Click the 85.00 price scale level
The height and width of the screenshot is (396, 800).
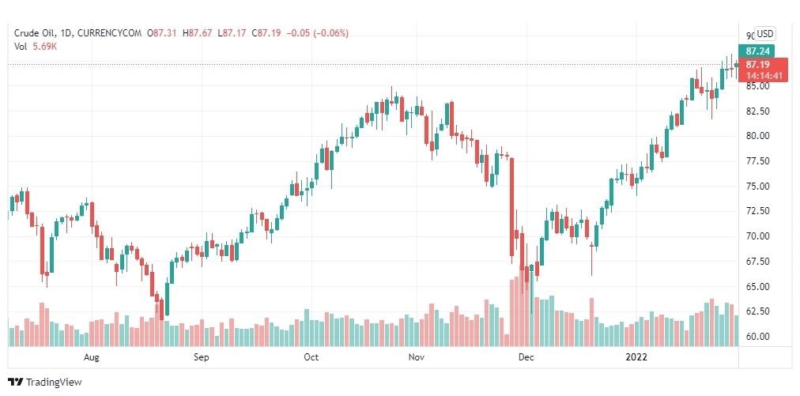tap(756, 85)
